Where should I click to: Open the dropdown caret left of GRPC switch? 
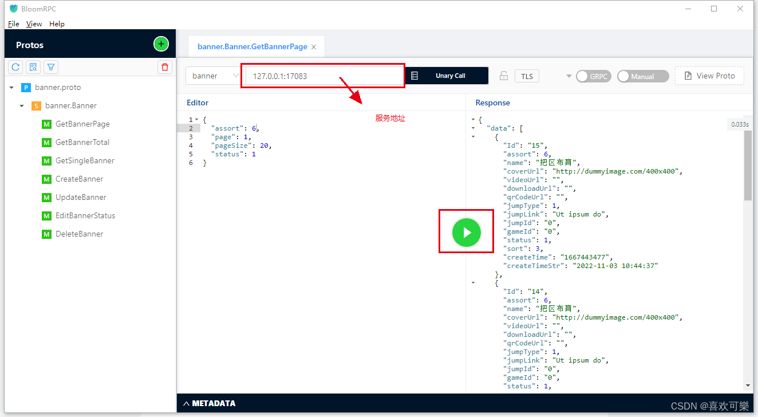[x=568, y=76]
